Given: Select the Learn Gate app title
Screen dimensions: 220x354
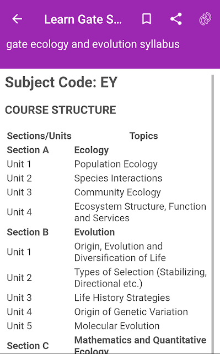Looking at the screenshot, I should pyautogui.click(x=83, y=19).
